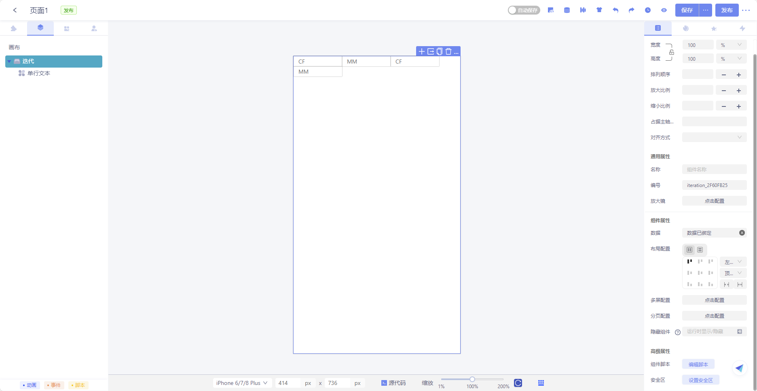This screenshot has height=391, width=757.
Task: Open the more options beside 保存
Action: click(x=706, y=10)
